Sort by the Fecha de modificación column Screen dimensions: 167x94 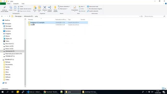click(x=61, y=20)
